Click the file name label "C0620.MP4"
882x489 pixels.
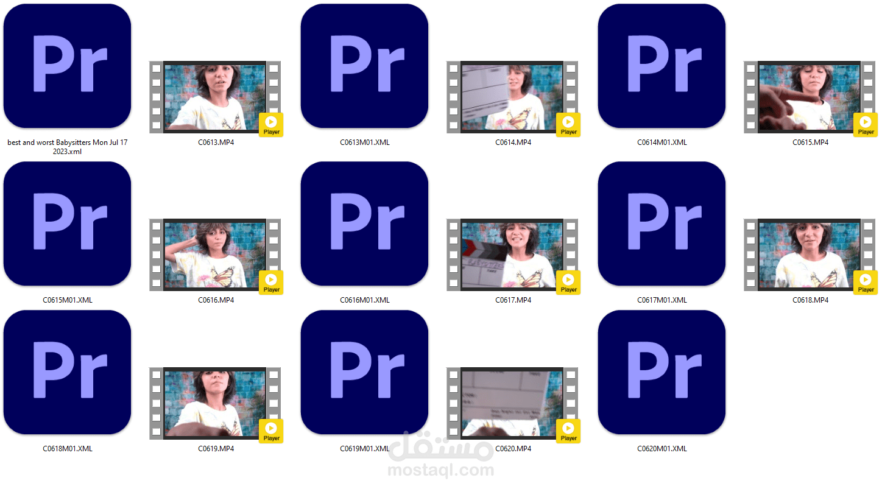coord(513,449)
